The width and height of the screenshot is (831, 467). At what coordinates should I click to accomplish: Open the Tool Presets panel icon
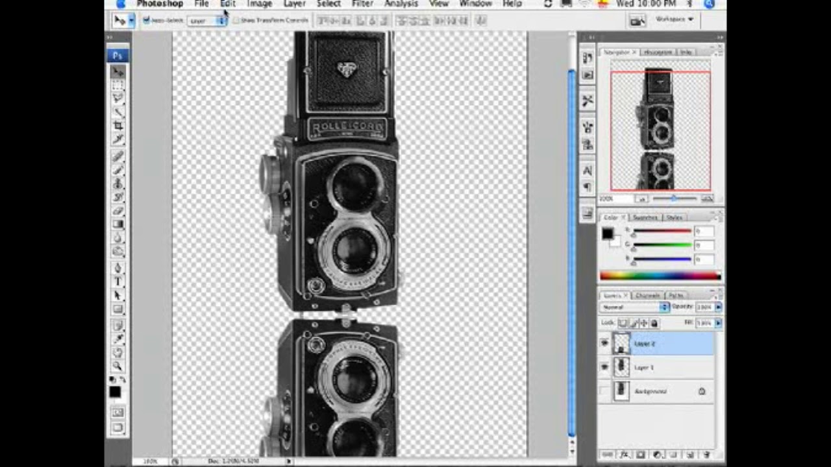(588, 101)
